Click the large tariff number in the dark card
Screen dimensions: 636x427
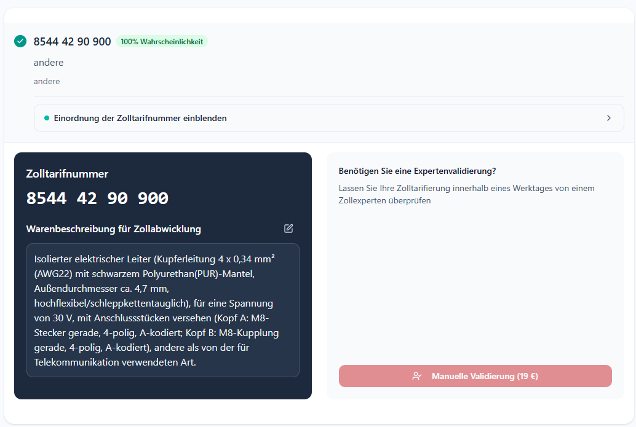97,198
